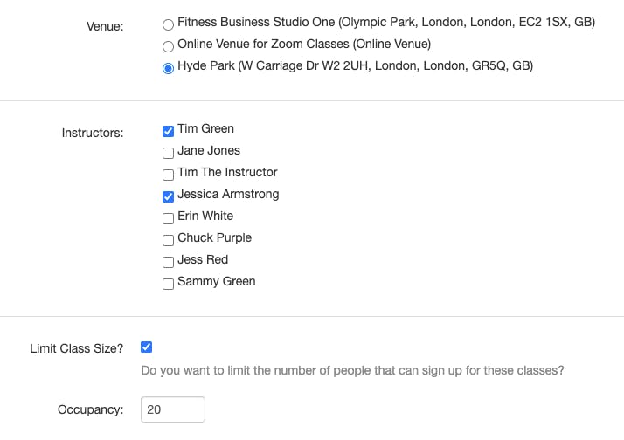Tick the Sammy Green checkbox

tap(168, 285)
